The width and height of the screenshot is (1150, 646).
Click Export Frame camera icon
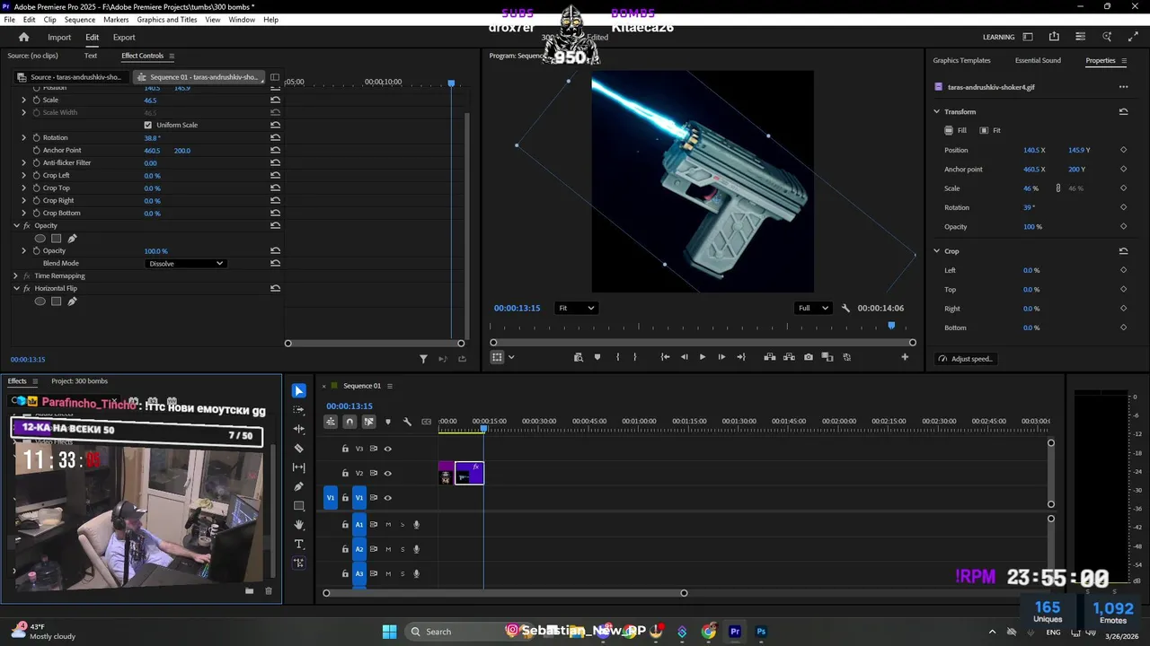809,357
